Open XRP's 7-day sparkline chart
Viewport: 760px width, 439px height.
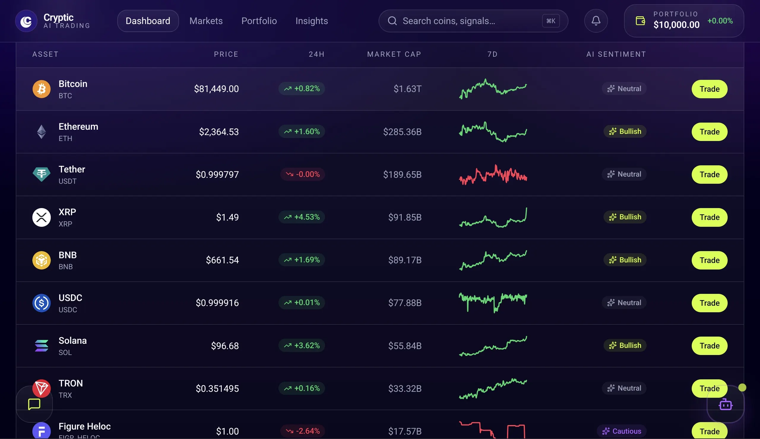[493, 217]
